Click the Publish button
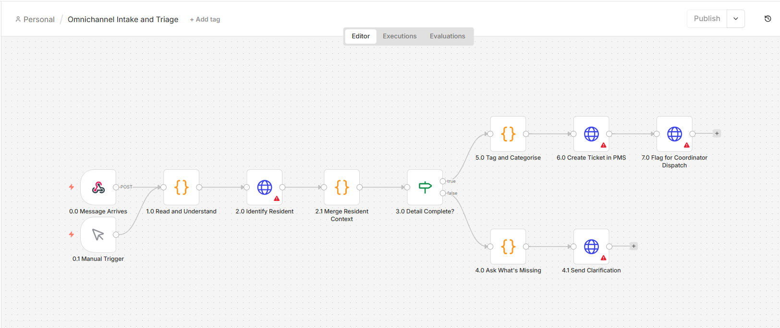Viewport: 780px width, 328px height. pos(707,19)
